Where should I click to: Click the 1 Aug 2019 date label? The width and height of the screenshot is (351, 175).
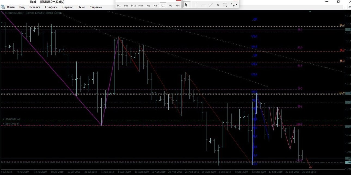point(108,172)
